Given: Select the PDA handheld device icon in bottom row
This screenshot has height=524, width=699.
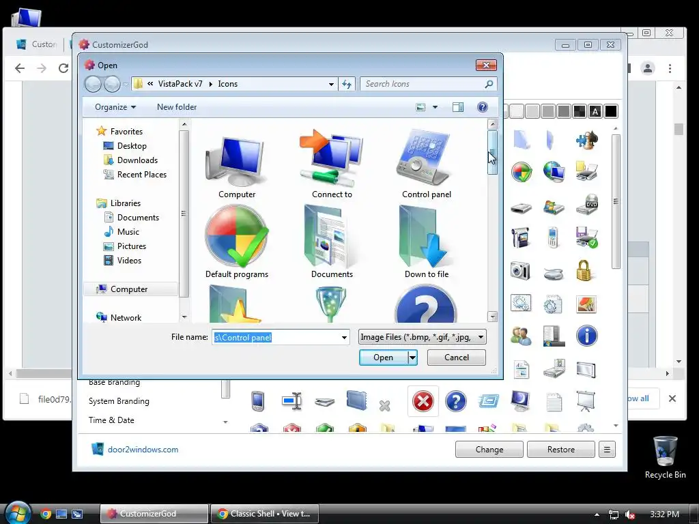Looking at the screenshot, I should [258, 401].
